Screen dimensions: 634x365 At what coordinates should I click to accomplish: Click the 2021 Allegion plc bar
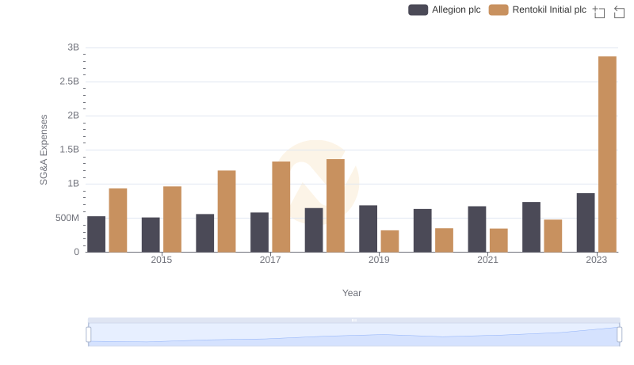tap(477, 230)
